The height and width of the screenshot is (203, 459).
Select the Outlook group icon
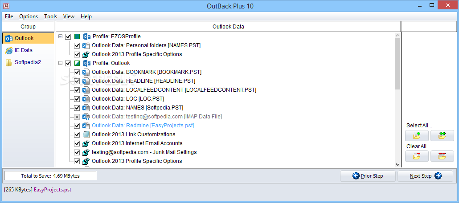9,38
